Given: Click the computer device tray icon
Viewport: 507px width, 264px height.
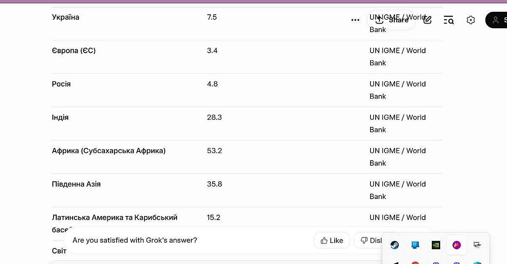Looking at the screenshot, I should 477,245.
